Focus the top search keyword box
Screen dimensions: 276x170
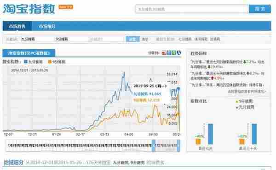click(192, 9)
